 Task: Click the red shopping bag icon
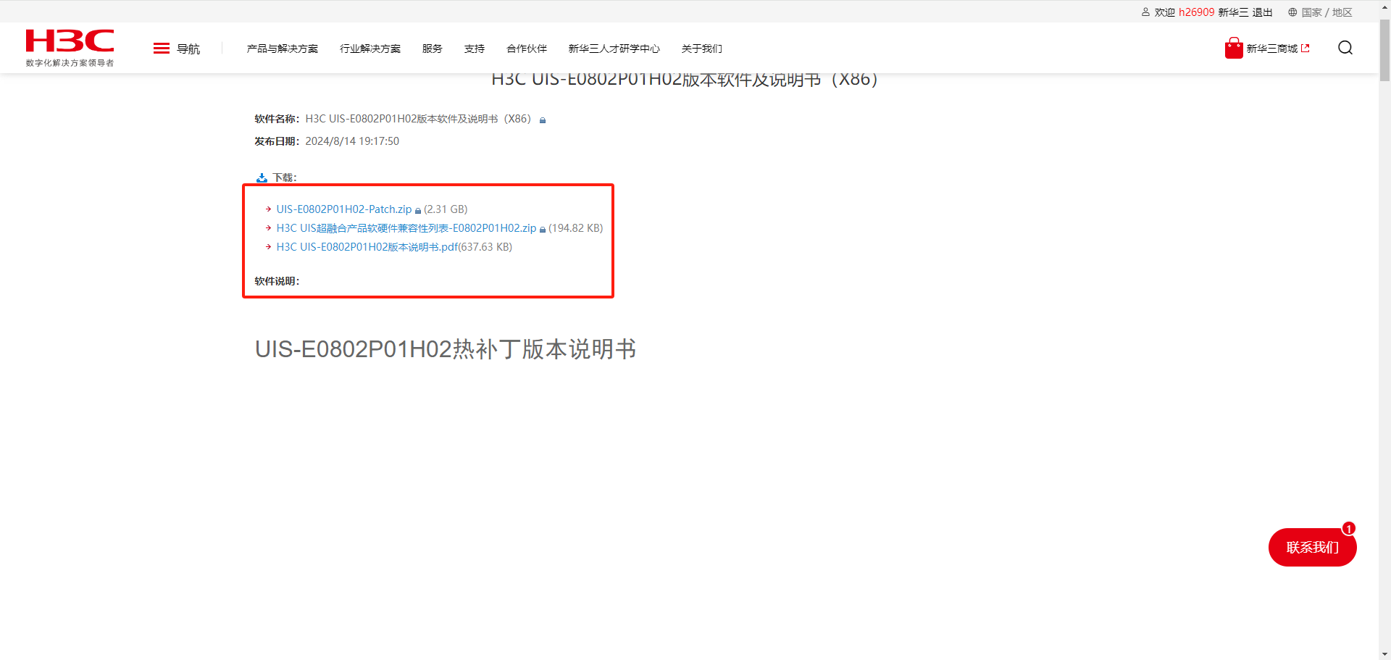[x=1234, y=49]
